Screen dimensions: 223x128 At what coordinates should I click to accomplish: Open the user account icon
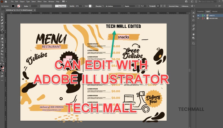click(186, 2)
